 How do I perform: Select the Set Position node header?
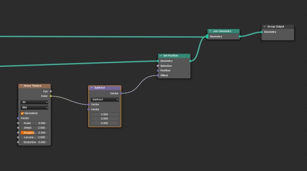[x=174, y=56]
